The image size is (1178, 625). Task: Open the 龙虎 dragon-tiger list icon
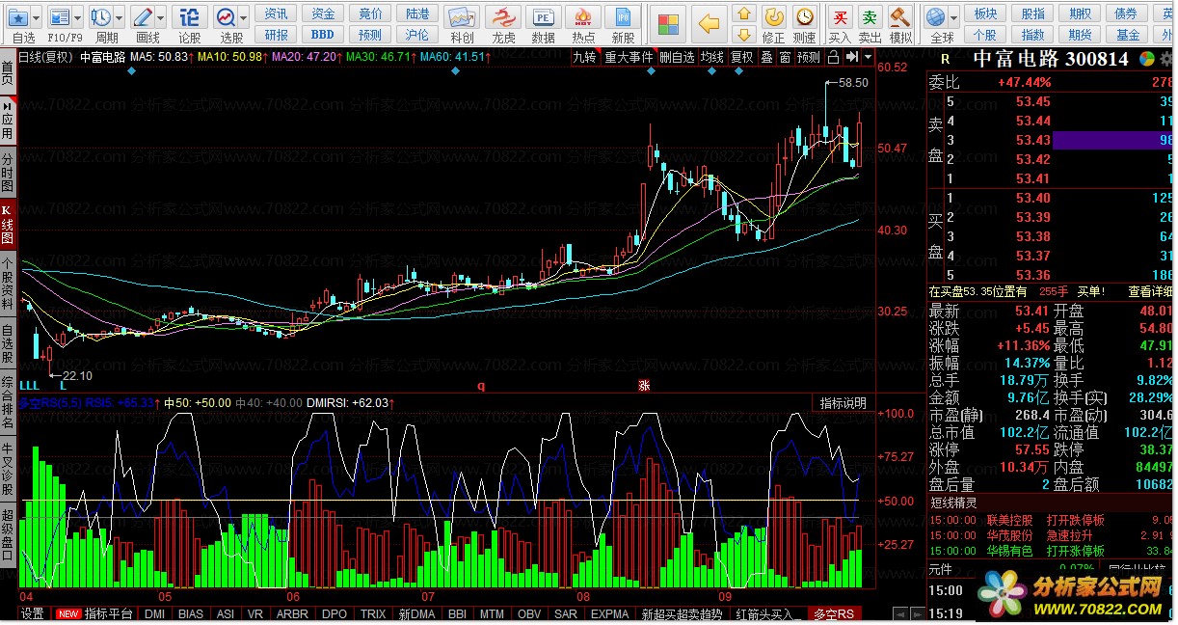pyautogui.click(x=503, y=18)
